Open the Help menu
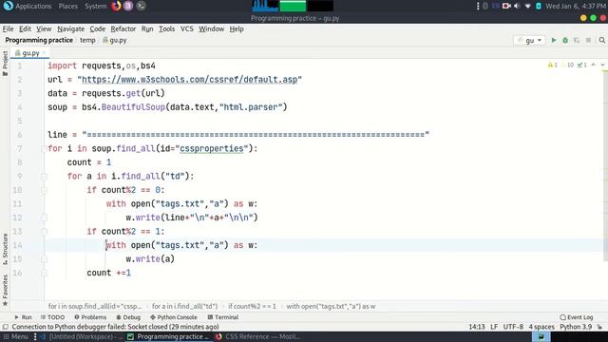Viewport: 608px width, 342px height. [x=237, y=29]
